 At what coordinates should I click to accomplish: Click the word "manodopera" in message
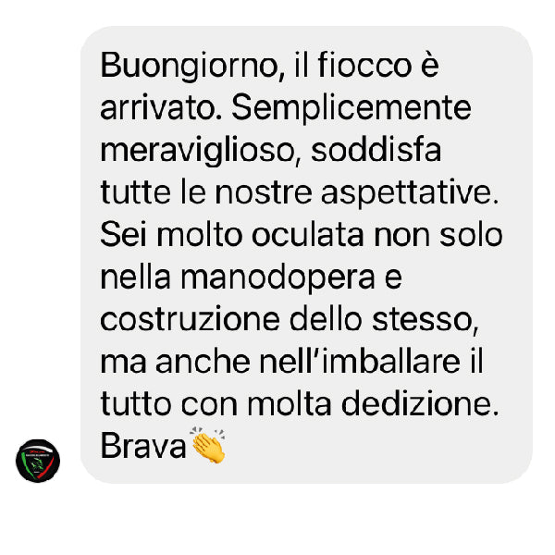pyautogui.click(x=277, y=277)
